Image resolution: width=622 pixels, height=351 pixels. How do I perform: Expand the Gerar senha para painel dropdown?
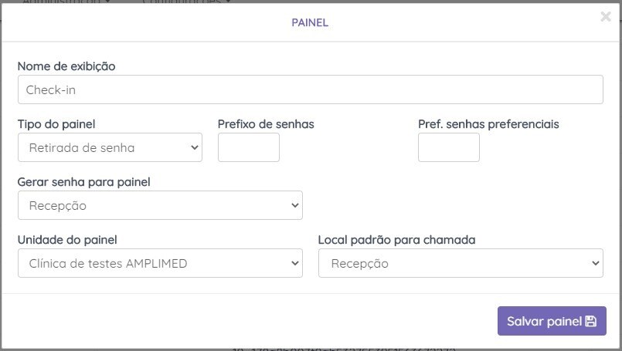click(160, 206)
